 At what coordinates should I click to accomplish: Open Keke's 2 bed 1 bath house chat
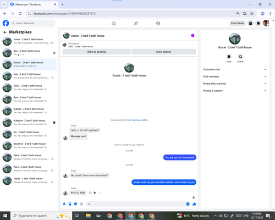click(x=29, y=157)
